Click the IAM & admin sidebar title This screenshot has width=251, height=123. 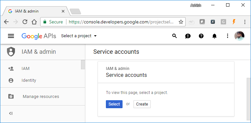39,52
